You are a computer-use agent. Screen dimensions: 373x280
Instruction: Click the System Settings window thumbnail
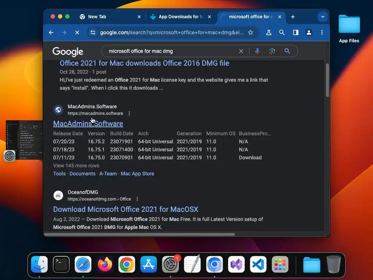(24, 140)
